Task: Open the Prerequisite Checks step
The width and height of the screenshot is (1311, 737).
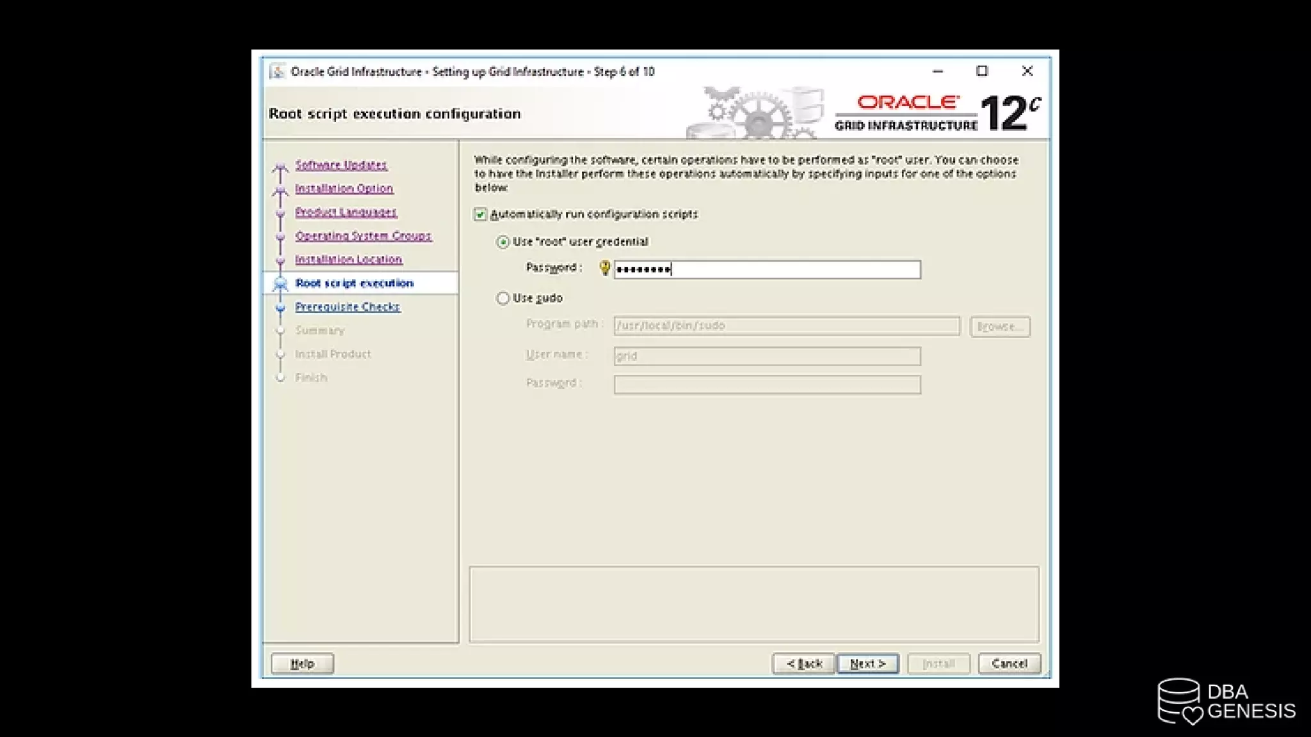Action: click(347, 307)
